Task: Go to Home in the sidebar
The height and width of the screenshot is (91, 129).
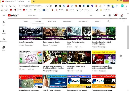Action: [4, 23]
